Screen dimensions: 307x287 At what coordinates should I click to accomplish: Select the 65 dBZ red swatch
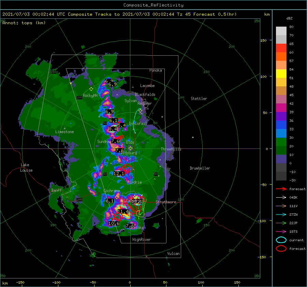tap(281, 48)
